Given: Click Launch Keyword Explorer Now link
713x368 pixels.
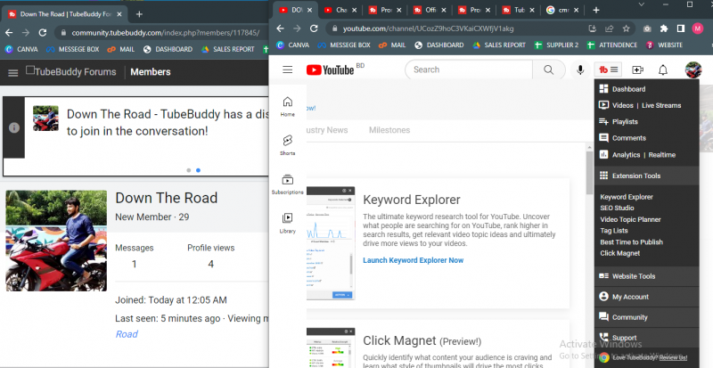Looking at the screenshot, I should pos(413,260).
